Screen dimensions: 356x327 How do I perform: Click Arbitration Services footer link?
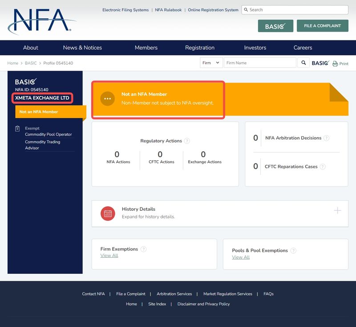(174, 294)
